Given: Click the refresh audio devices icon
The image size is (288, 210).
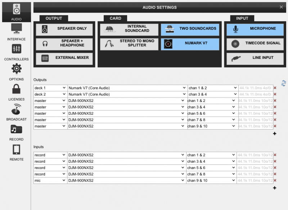Looking at the screenshot, I should (283, 83).
